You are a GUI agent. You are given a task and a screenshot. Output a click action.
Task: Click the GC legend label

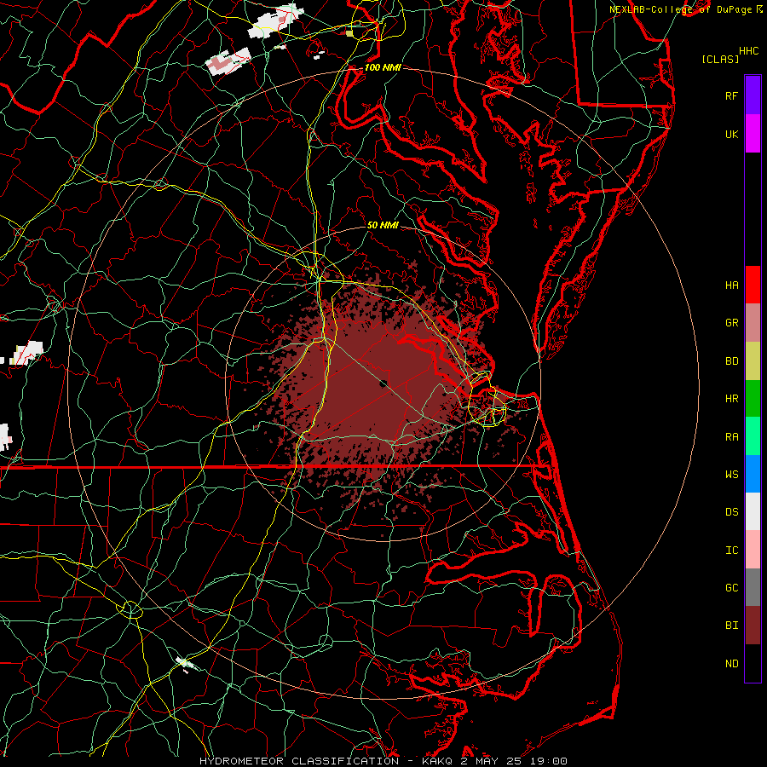click(x=731, y=588)
